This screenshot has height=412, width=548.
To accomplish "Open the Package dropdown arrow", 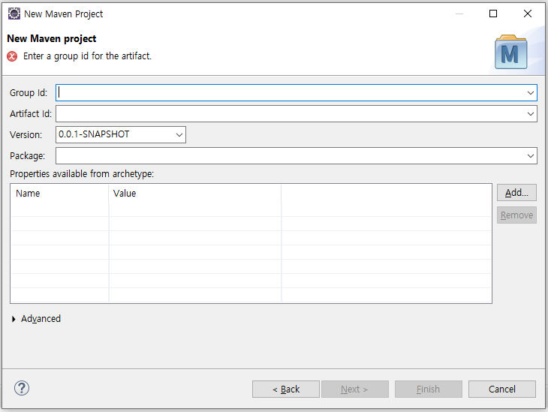I will [x=530, y=156].
